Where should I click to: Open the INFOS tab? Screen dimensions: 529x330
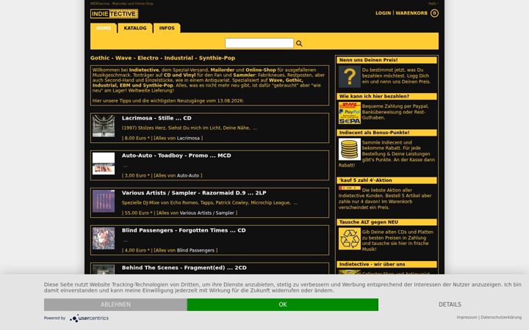[167, 28]
